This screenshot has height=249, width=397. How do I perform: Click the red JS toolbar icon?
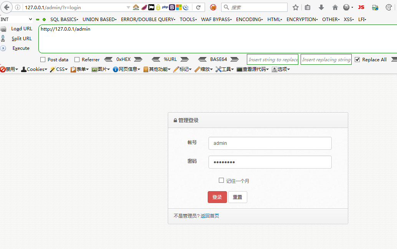click(361, 7)
